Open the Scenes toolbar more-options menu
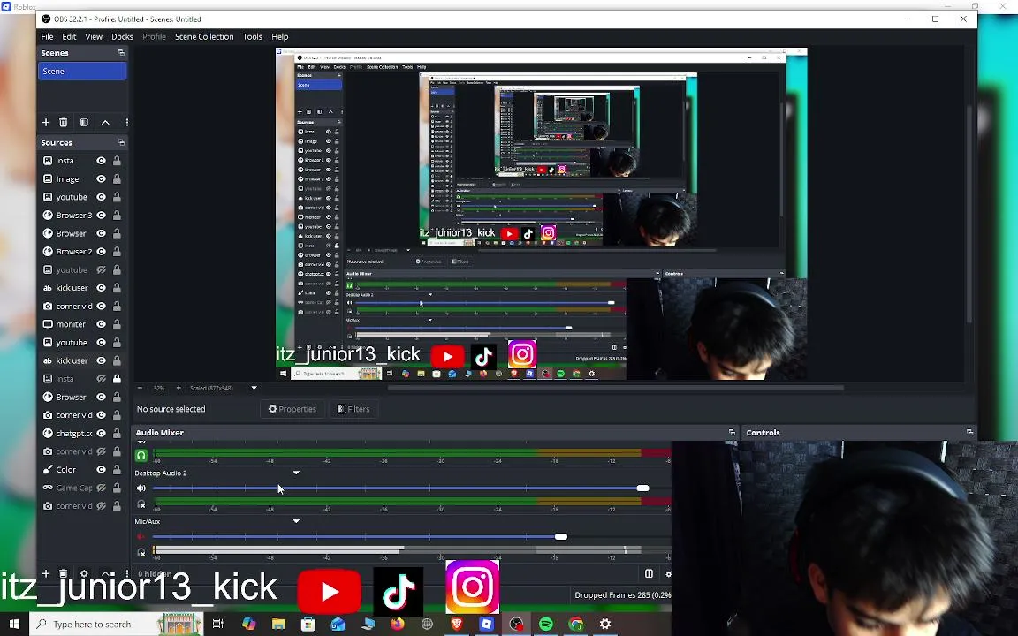 (126, 122)
